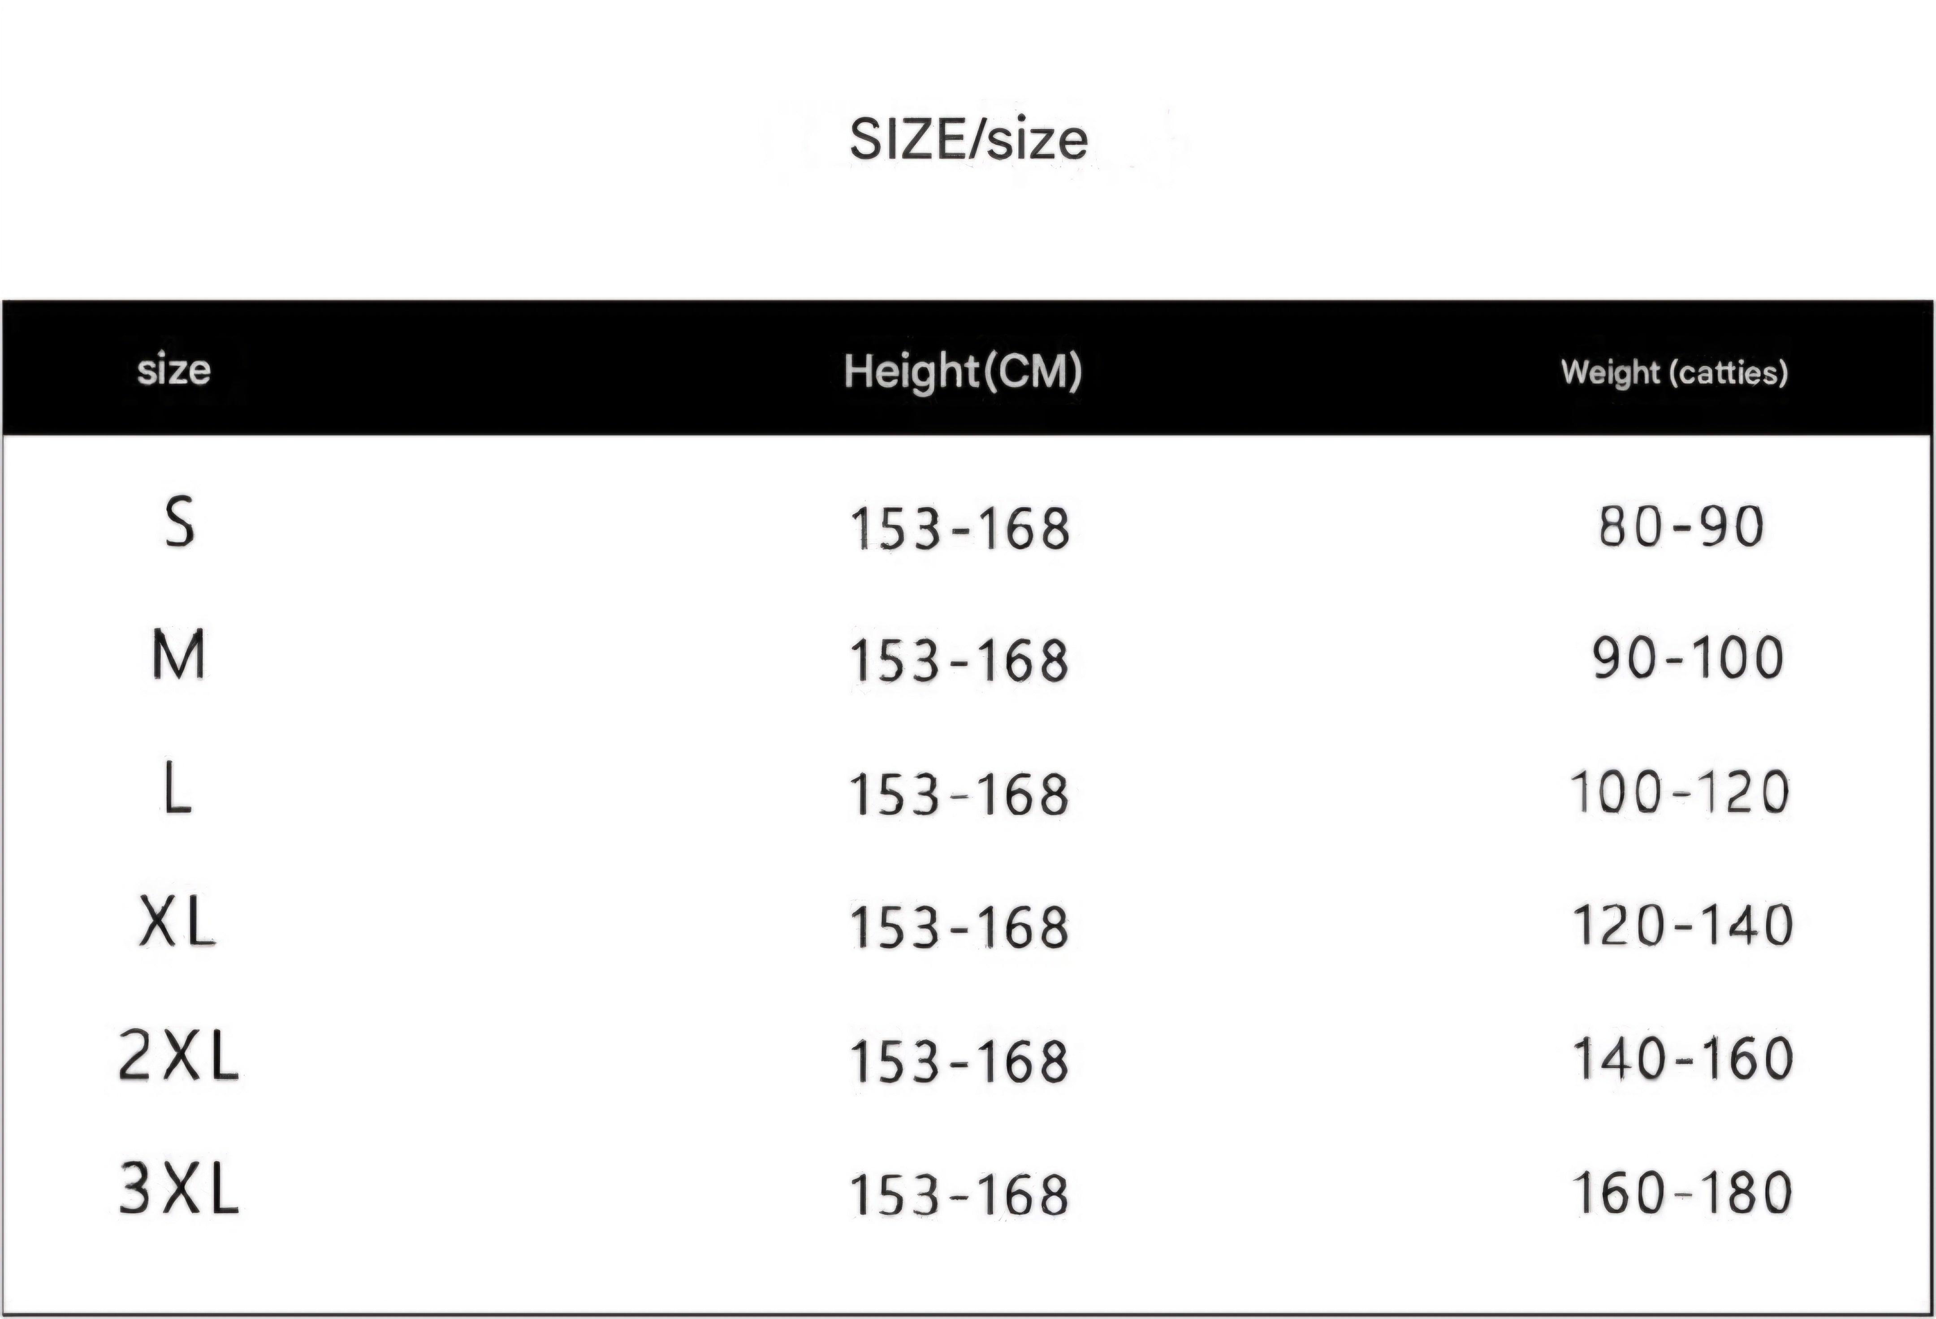Screen dimensions: 1936x1319
Task: Click the L row height 153-168
Action: (959, 794)
